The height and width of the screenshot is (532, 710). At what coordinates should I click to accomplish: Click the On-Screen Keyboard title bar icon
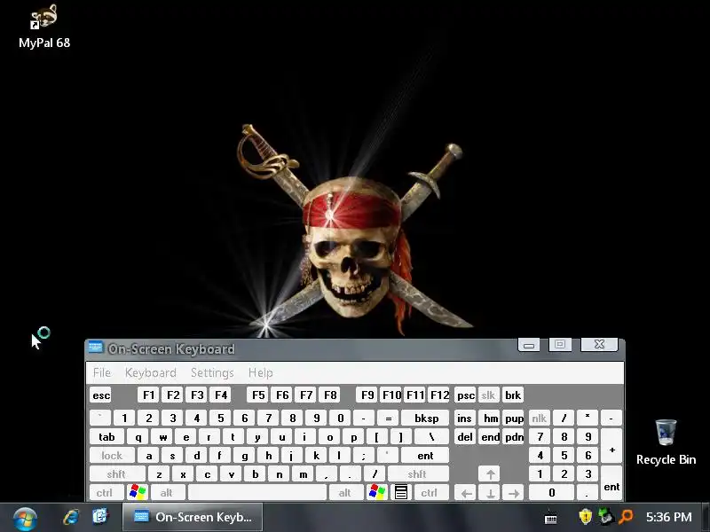tap(96, 348)
